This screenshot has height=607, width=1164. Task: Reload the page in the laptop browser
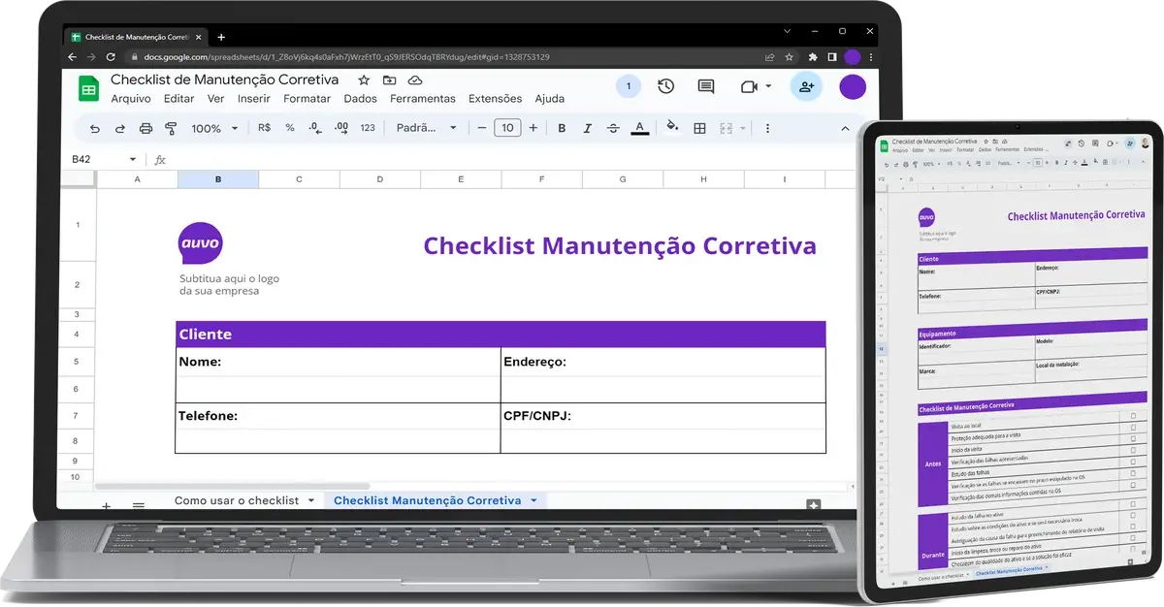(111, 57)
